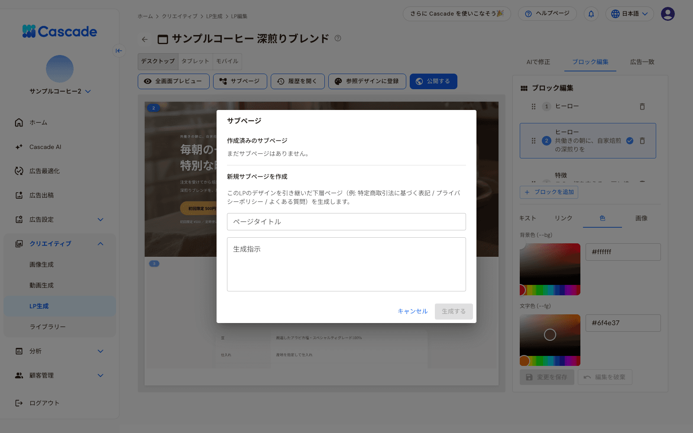
Task: Open 広告出稿 in the sidebar
Action: click(60, 195)
